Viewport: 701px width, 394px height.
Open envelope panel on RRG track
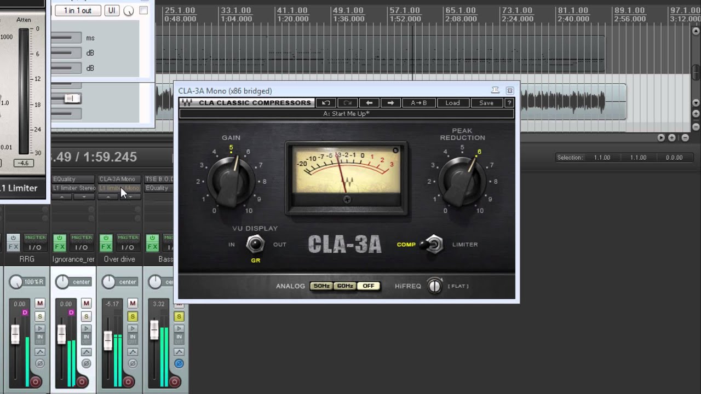click(x=40, y=352)
